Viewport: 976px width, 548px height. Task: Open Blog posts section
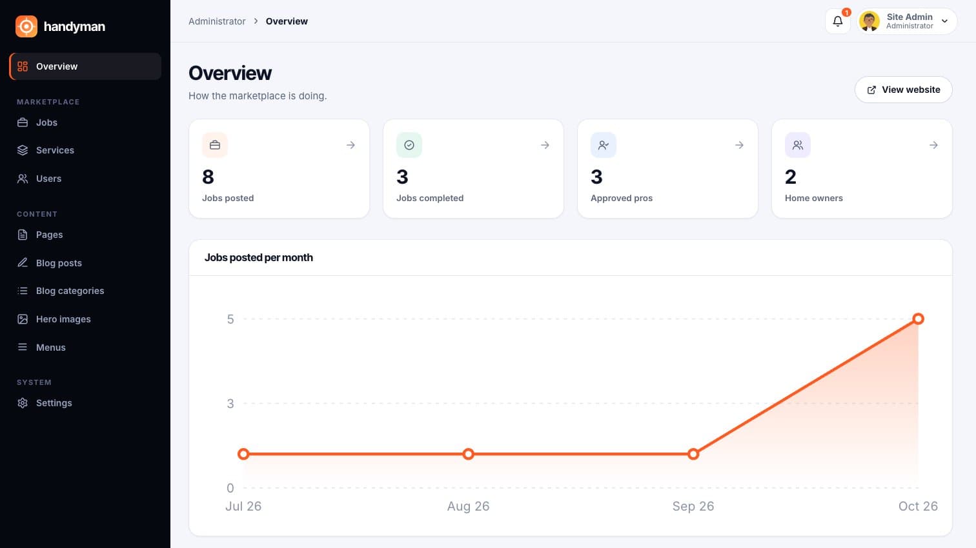pos(85,263)
